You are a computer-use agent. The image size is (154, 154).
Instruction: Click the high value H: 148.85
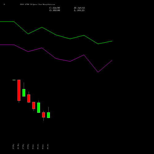[79, 8]
